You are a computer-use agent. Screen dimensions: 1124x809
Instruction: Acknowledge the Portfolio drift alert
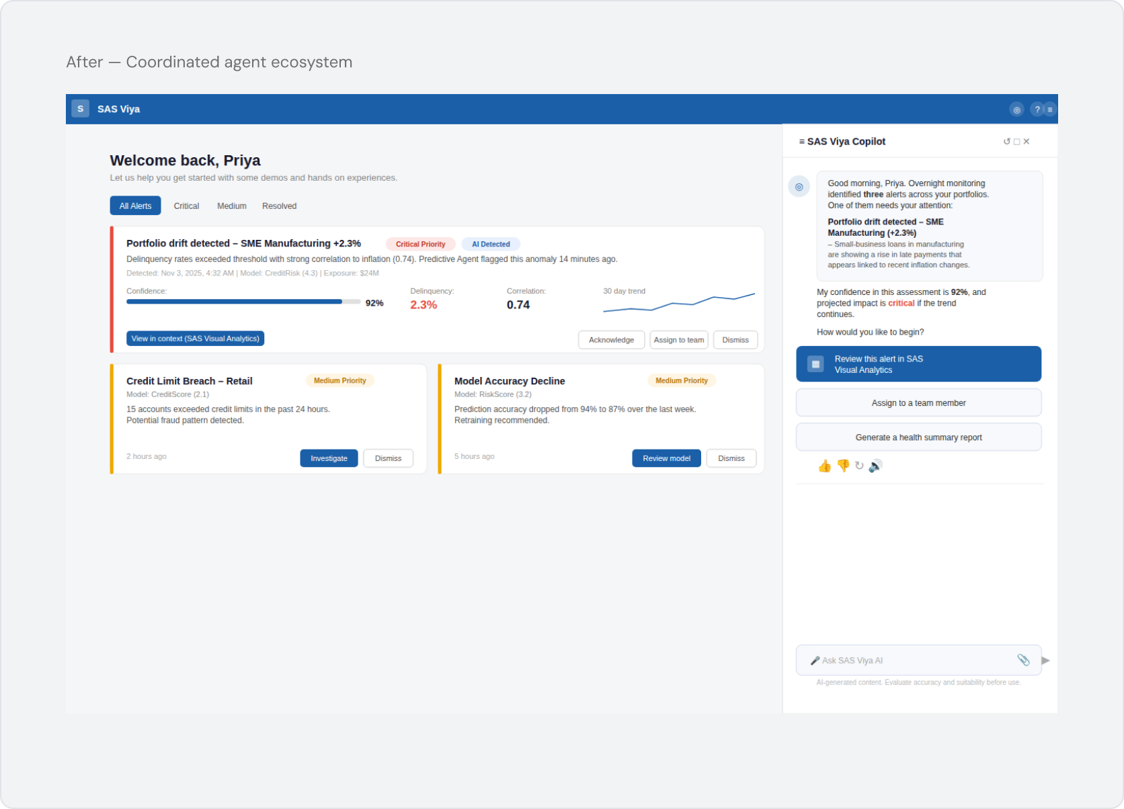click(x=611, y=340)
